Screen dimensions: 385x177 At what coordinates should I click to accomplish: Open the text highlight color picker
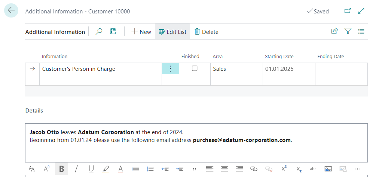(x=106, y=169)
